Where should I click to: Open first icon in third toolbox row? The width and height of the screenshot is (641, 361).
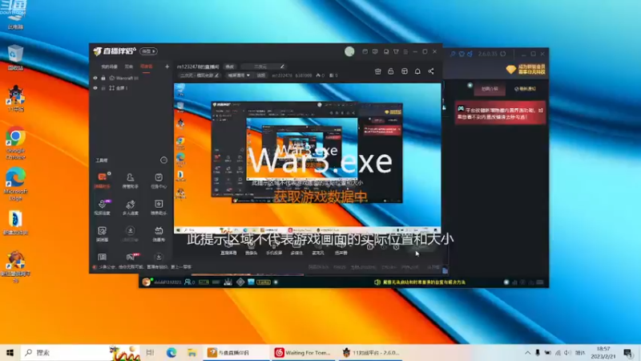click(x=103, y=233)
